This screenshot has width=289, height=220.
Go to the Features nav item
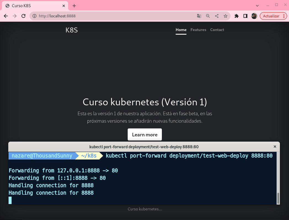[x=198, y=30]
